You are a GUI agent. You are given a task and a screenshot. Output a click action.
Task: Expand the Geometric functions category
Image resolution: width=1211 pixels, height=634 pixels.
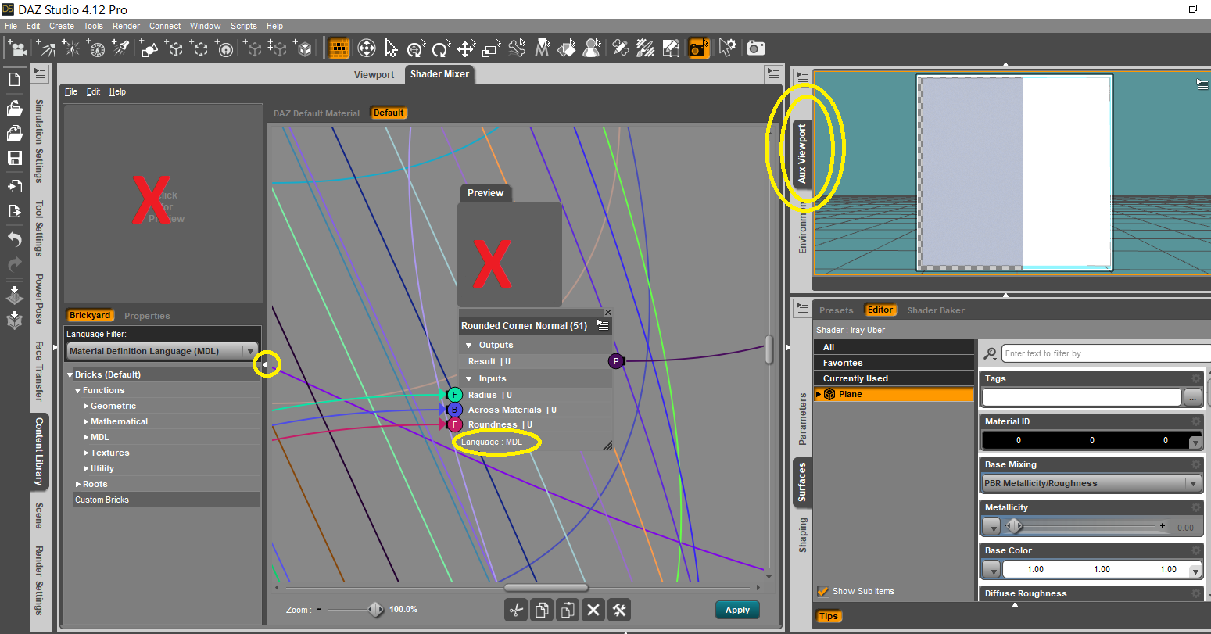(86, 407)
